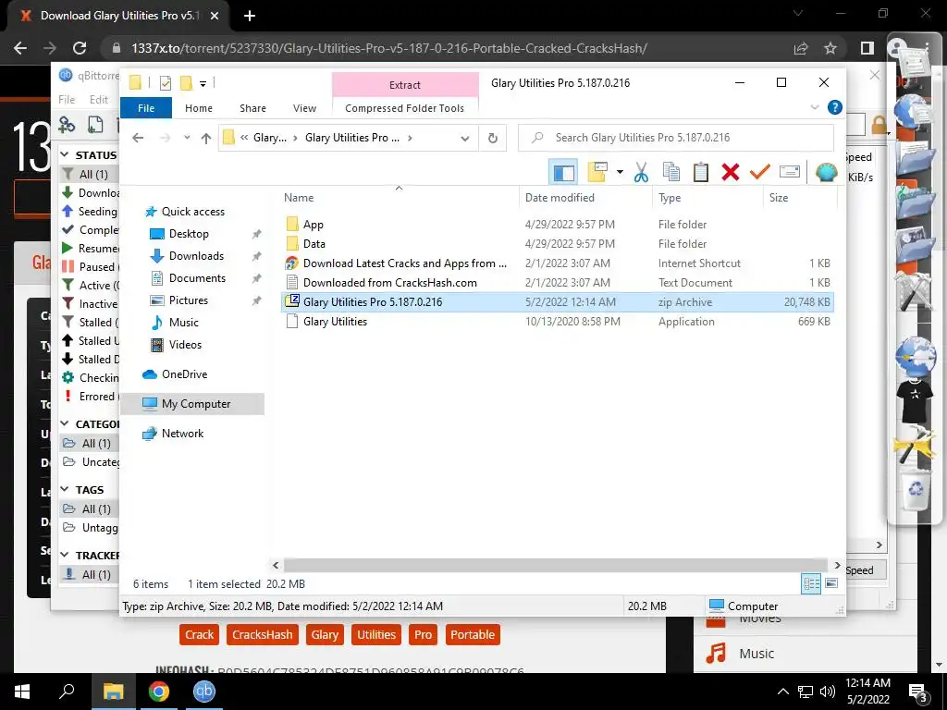The height and width of the screenshot is (710, 947).
Task: Toggle the preview pane toolbar button
Action: click(x=563, y=173)
